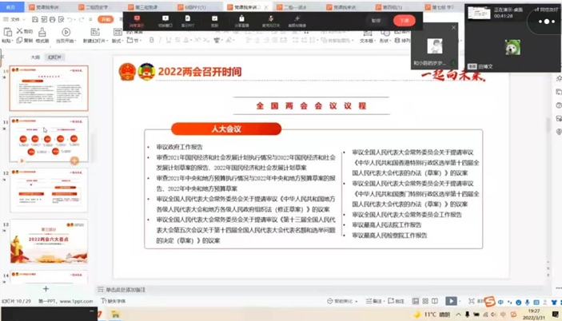Image resolution: width=562 pixels, height=321 pixels.
Task: Click the Text Box tool icon
Action: [367, 33]
